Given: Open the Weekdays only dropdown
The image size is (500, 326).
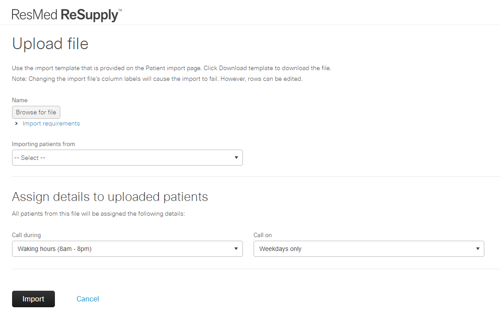Looking at the screenshot, I should [x=369, y=249].
